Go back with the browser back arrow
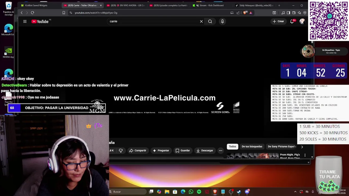Screen dimensions: 349x196 pos(22,13)
